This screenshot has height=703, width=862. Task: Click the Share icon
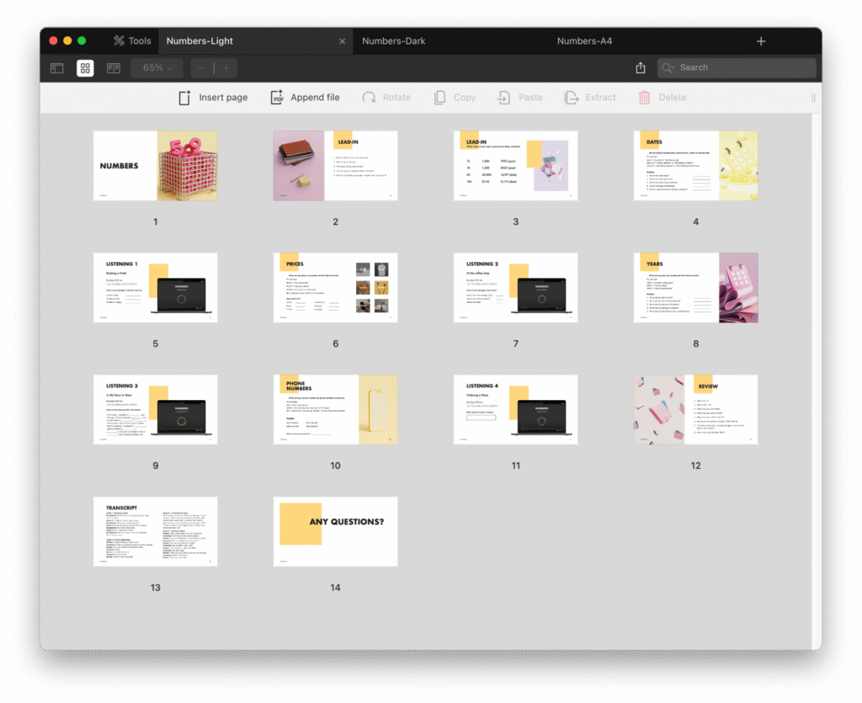641,67
